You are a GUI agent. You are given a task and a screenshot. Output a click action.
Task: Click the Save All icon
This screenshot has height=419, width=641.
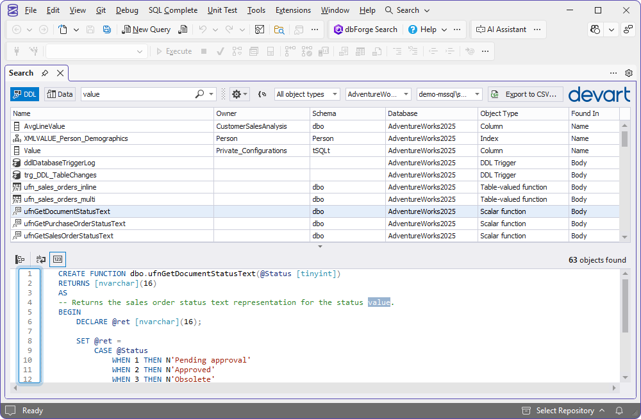pyautogui.click(x=106, y=29)
